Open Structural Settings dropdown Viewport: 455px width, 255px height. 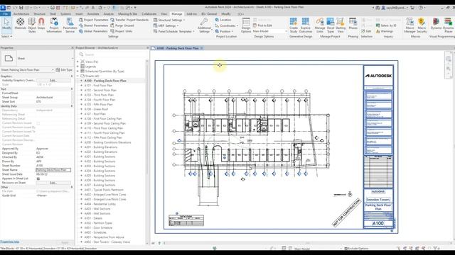point(169,20)
